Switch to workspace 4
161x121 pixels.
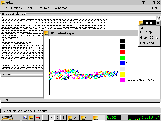click(63, 118)
